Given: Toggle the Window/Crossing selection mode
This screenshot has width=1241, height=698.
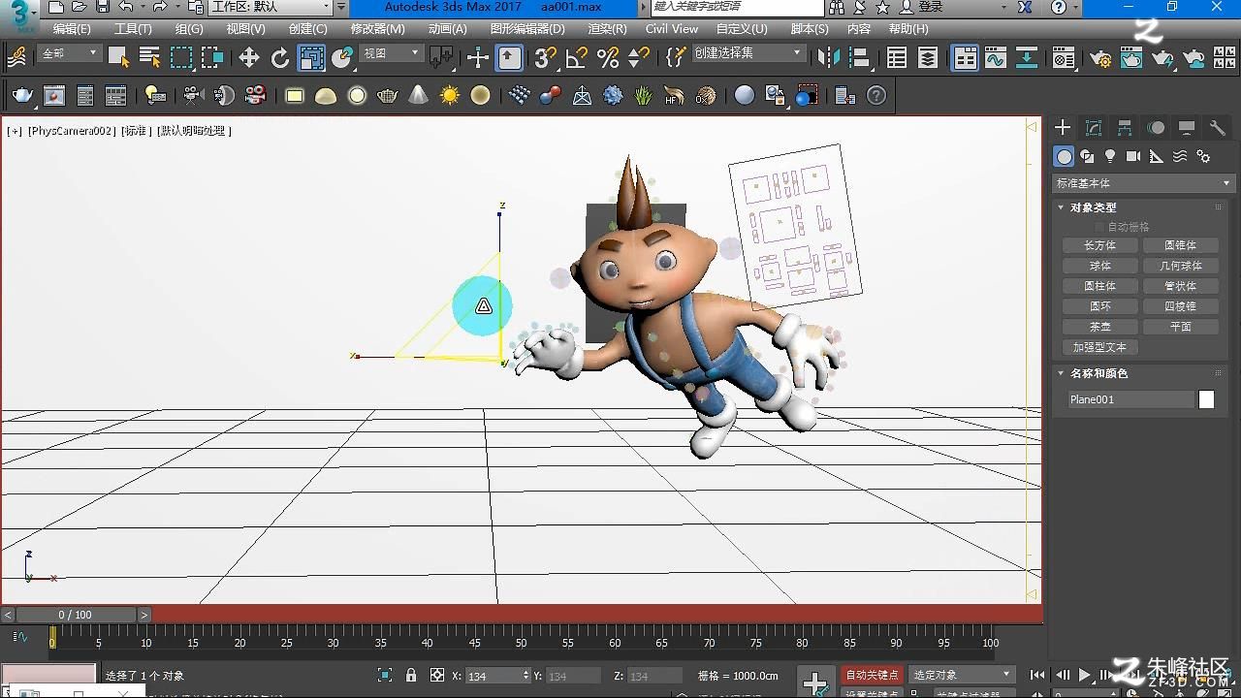Looking at the screenshot, I should pyautogui.click(x=212, y=57).
